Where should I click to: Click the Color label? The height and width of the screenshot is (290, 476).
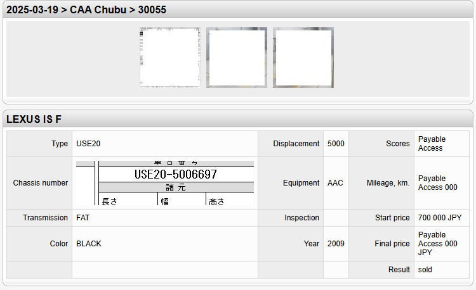(x=59, y=244)
